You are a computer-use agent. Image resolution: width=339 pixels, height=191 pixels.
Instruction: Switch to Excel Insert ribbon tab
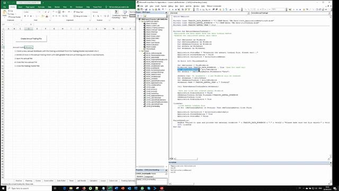click(20, 7)
